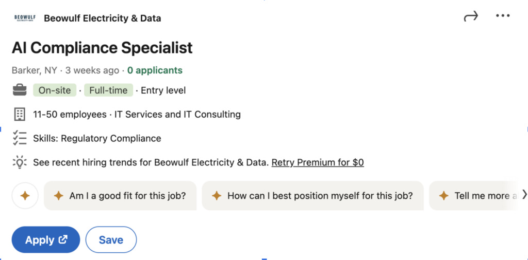Click the AI Compliance Specialist job title
The image size is (528, 260).
[x=102, y=48]
